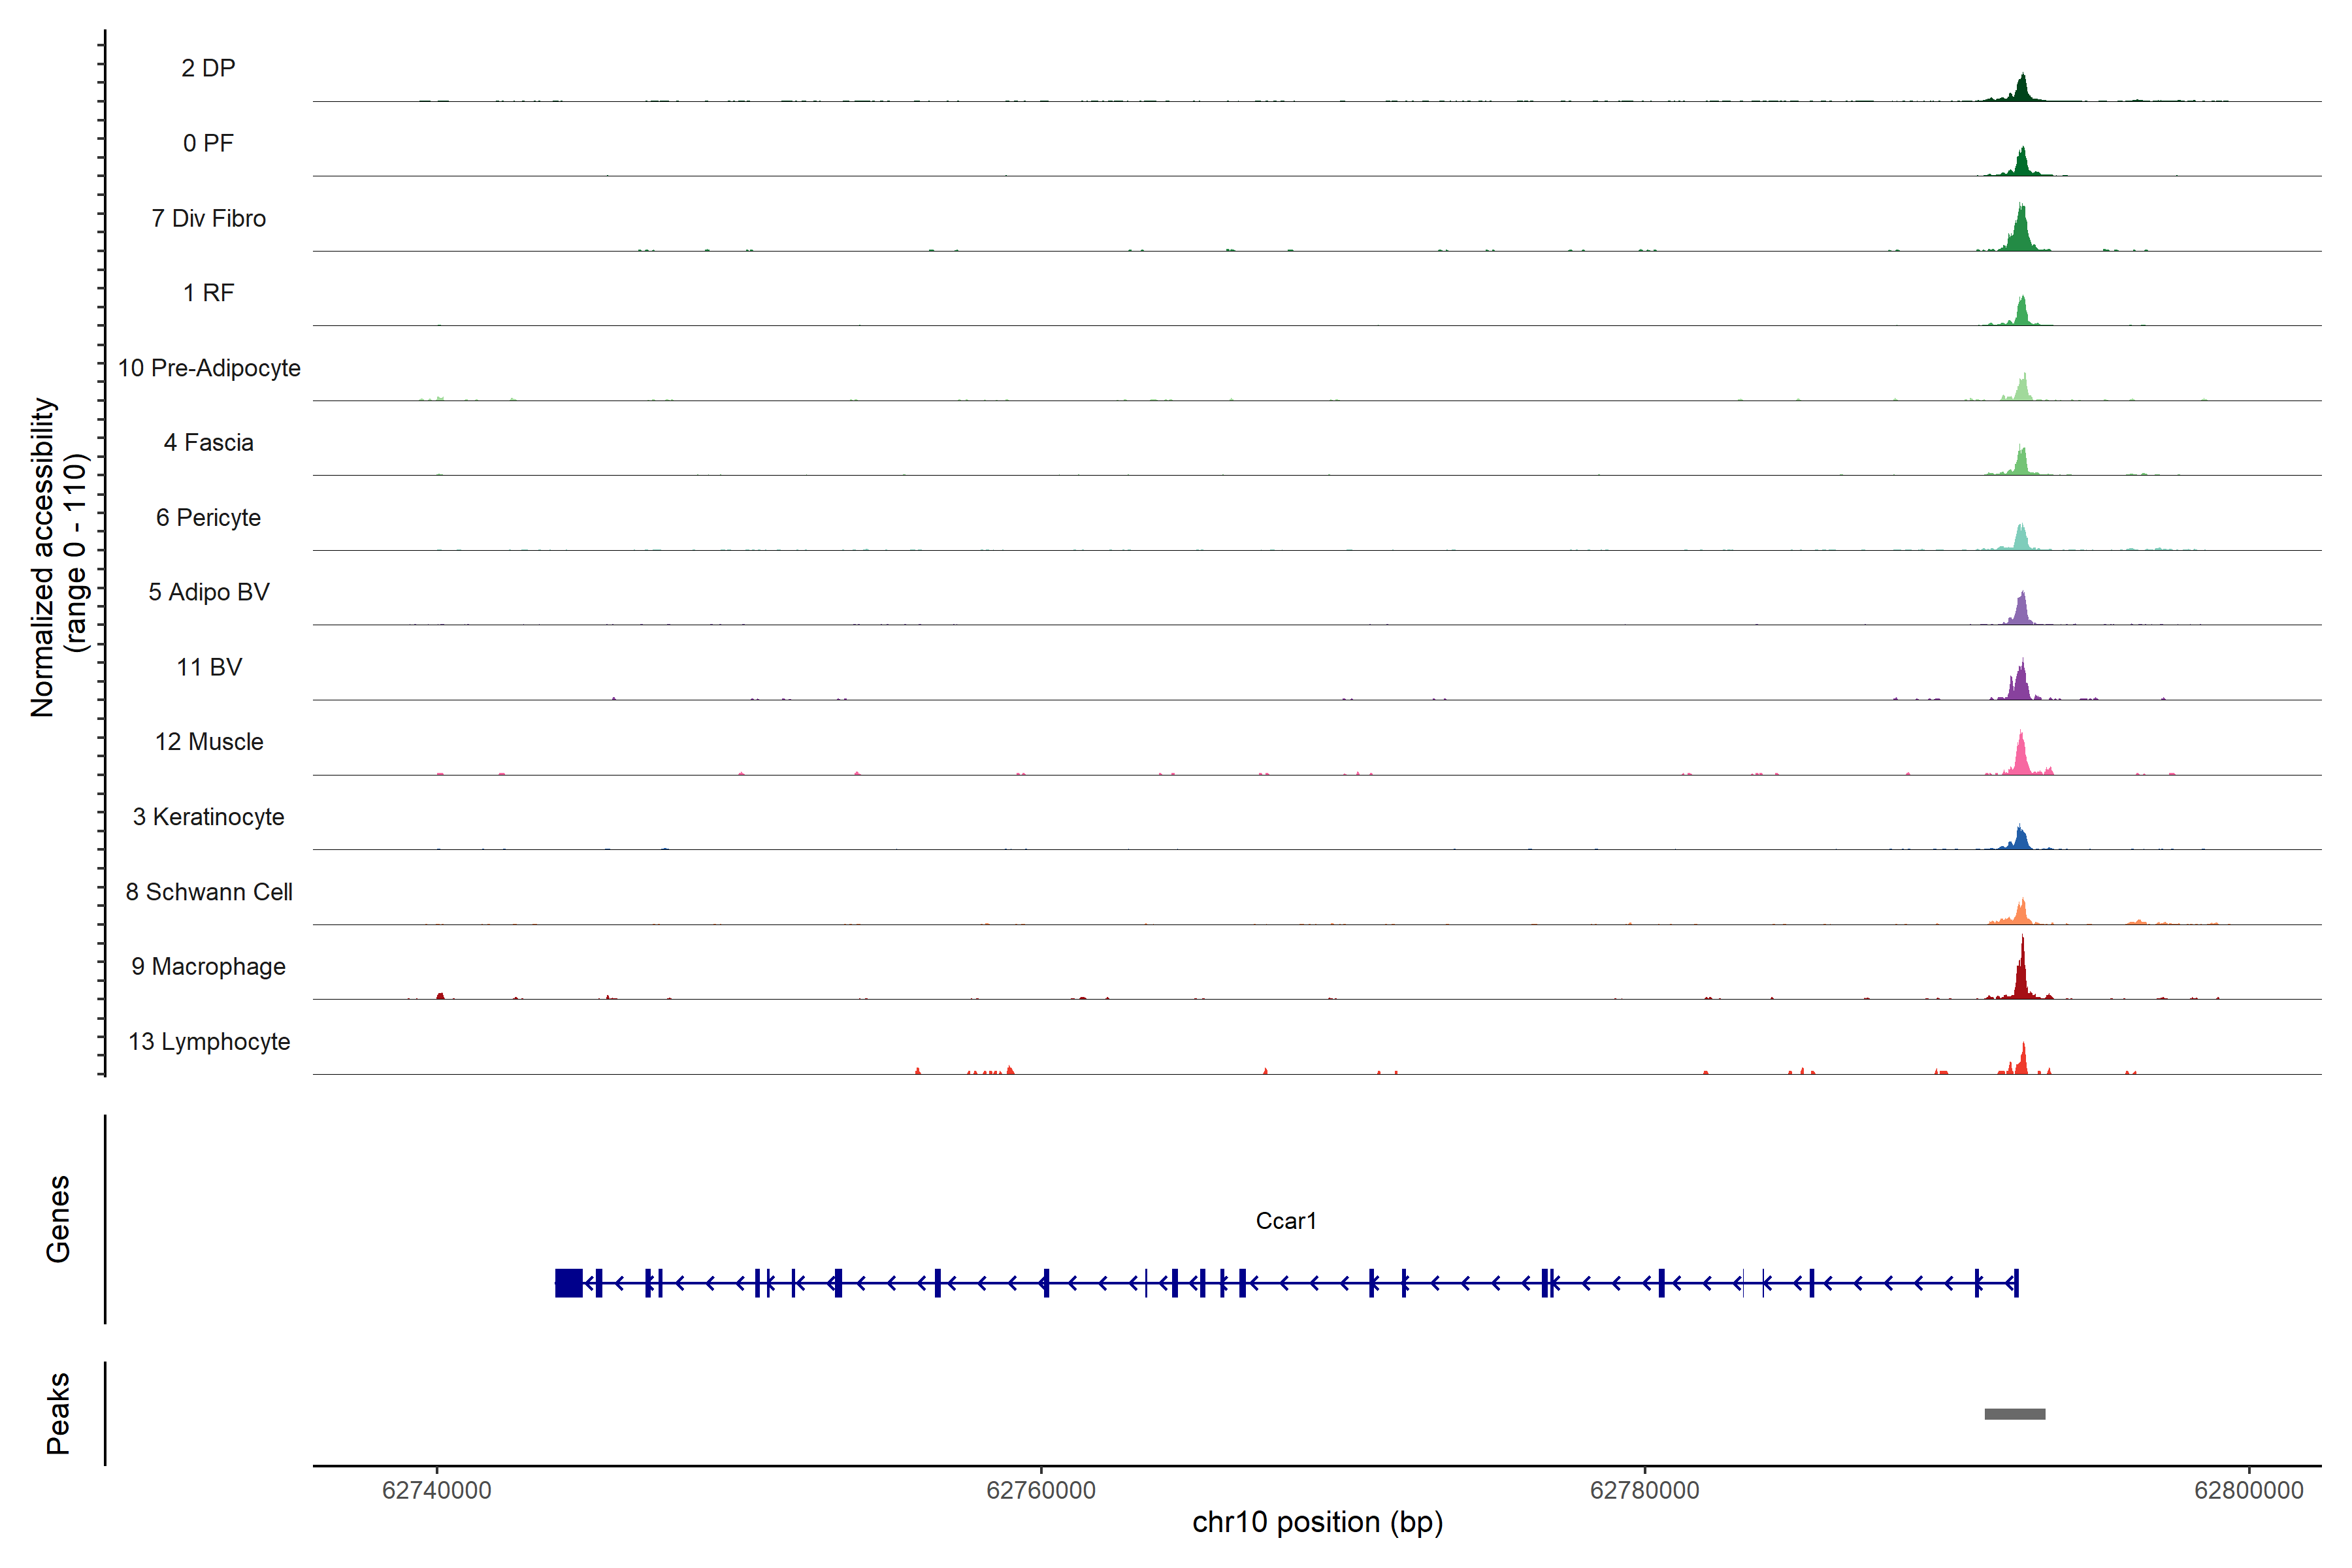Click the Genes panel label
Screen dimensions: 2352x1568
(58, 1218)
